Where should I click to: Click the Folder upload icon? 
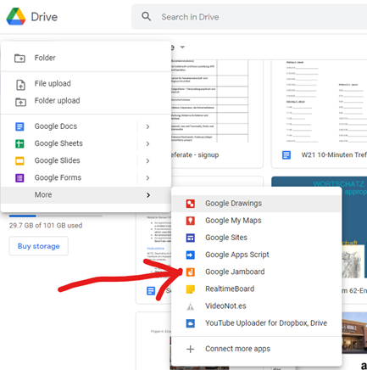point(20,102)
